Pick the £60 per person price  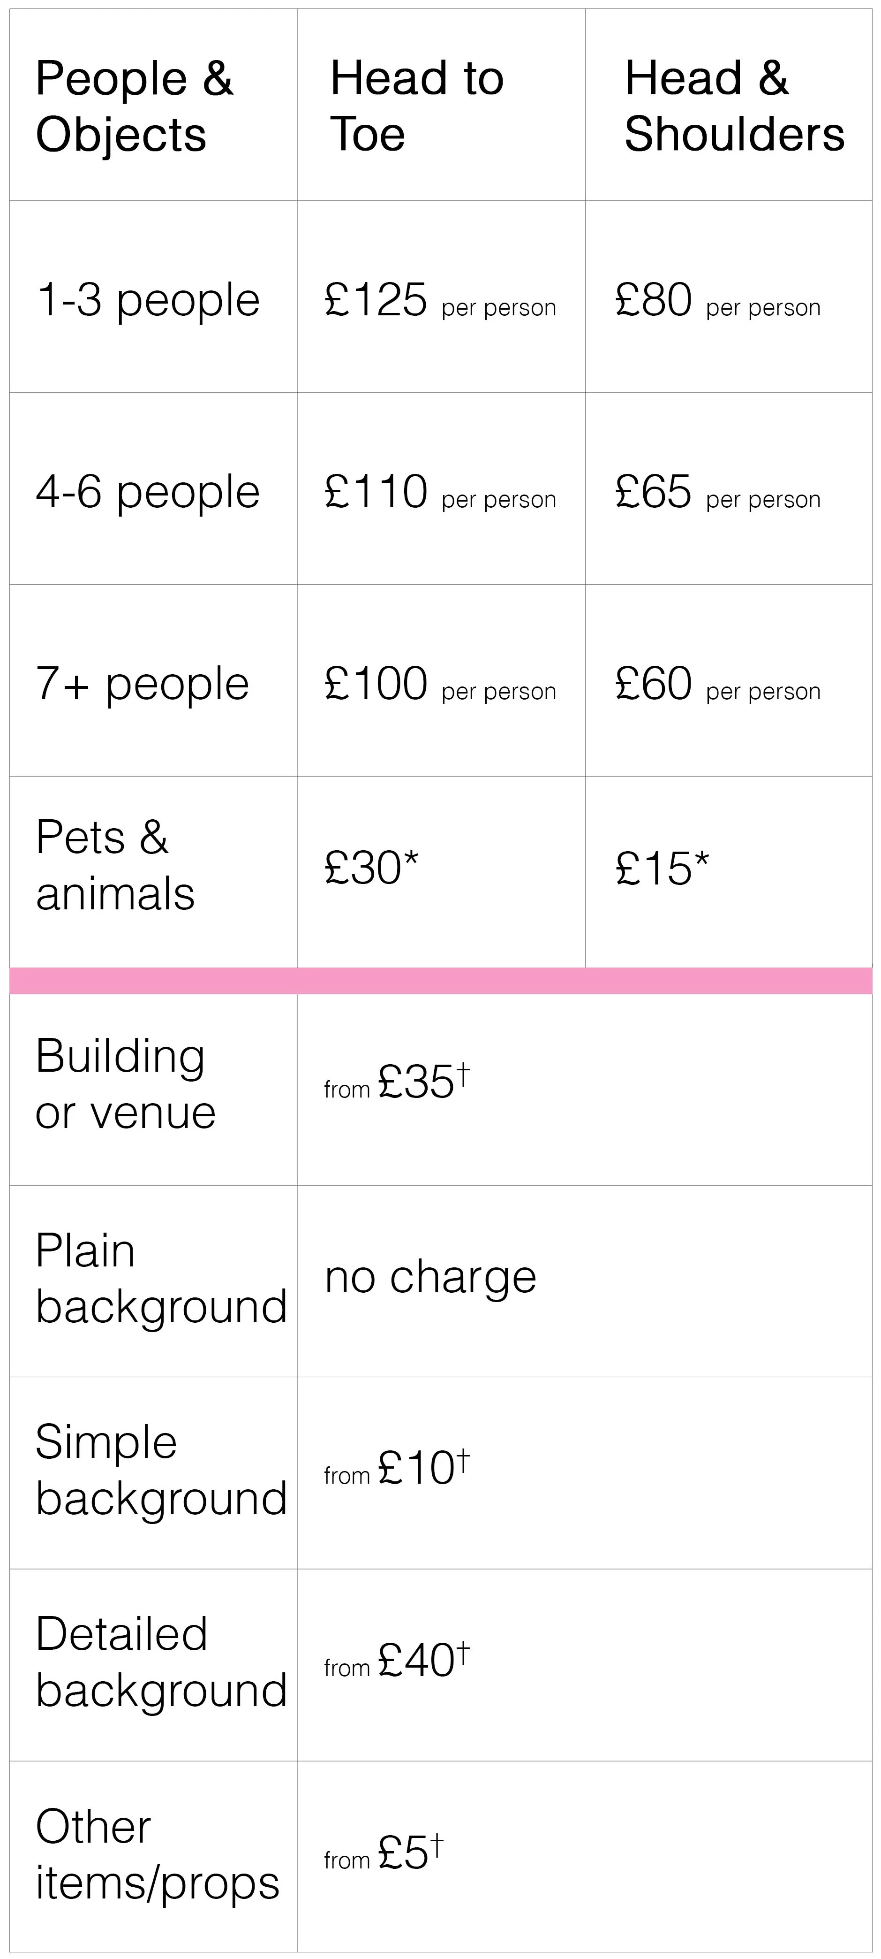[x=717, y=683]
